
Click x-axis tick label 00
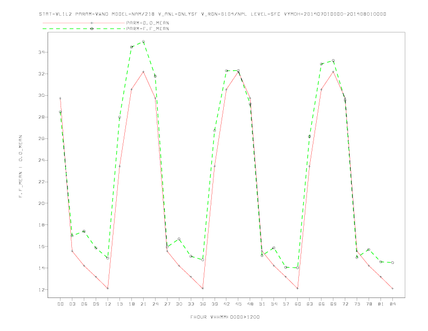point(61,304)
